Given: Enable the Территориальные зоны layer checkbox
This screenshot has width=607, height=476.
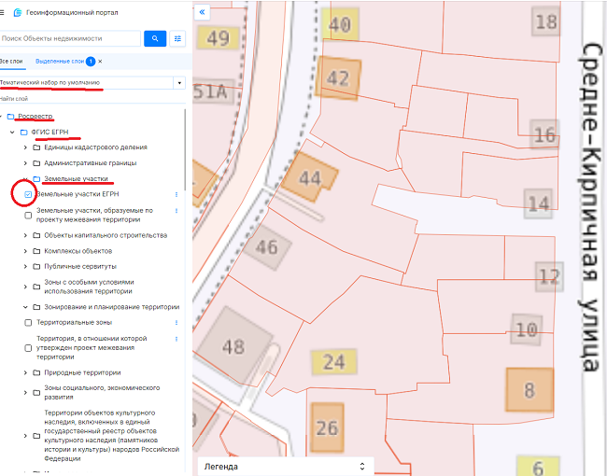Looking at the screenshot, I should [29, 322].
